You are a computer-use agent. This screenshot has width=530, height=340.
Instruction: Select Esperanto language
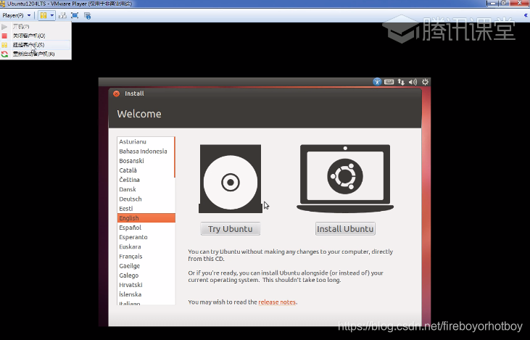click(x=145, y=237)
